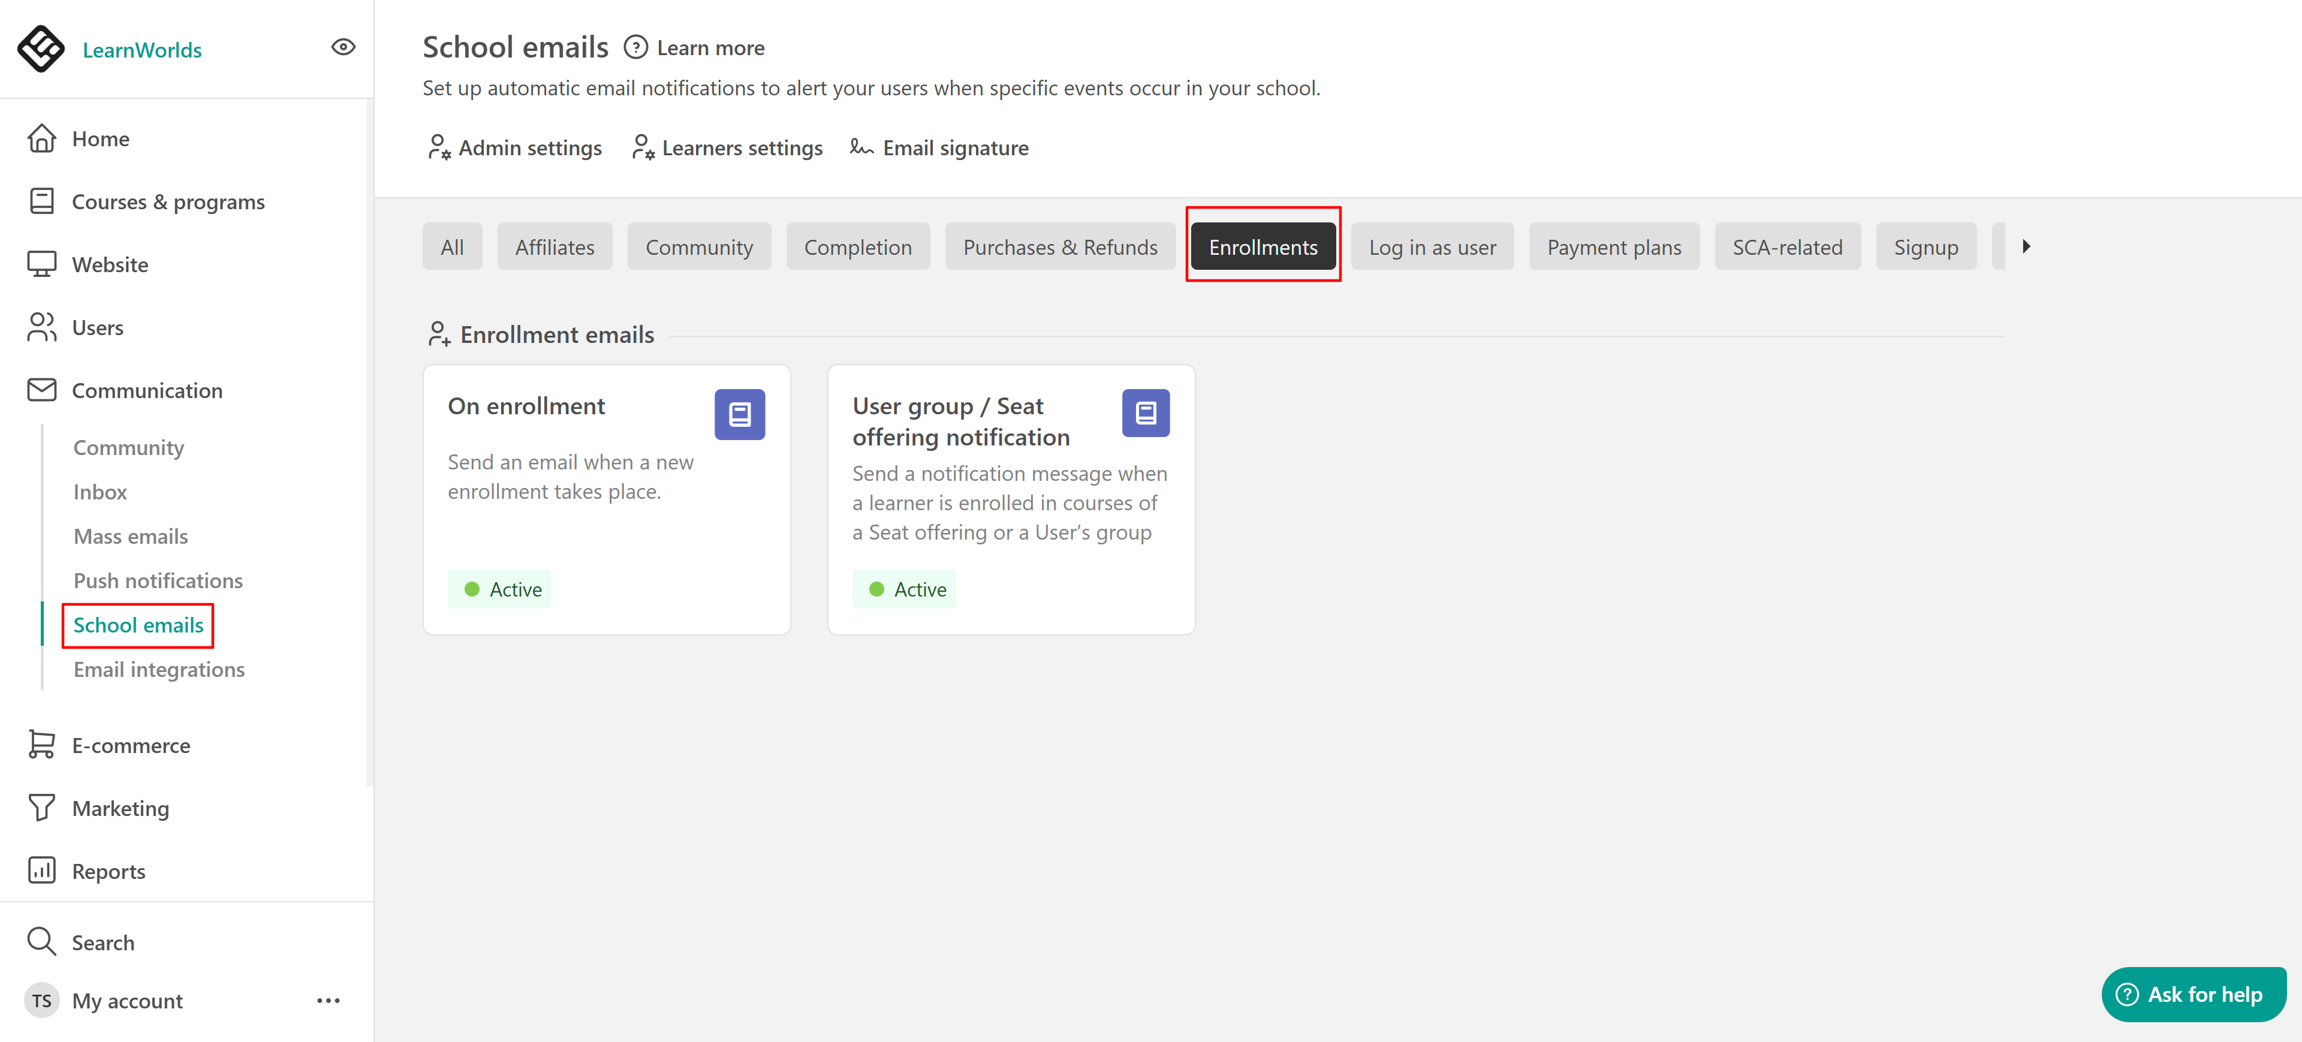Open the Home sidebar item
The image size is (2302, 1042).
[x=100, y=138]
